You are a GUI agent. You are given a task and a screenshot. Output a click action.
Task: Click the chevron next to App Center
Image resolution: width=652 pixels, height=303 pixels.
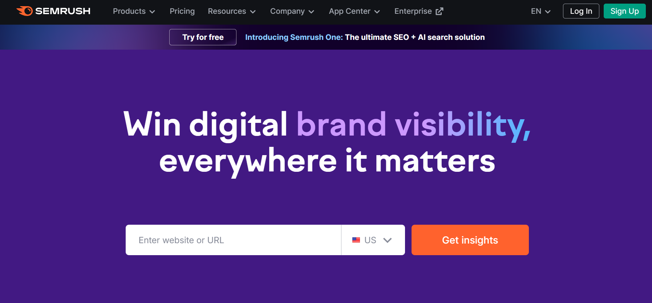[x=377, y=12]
